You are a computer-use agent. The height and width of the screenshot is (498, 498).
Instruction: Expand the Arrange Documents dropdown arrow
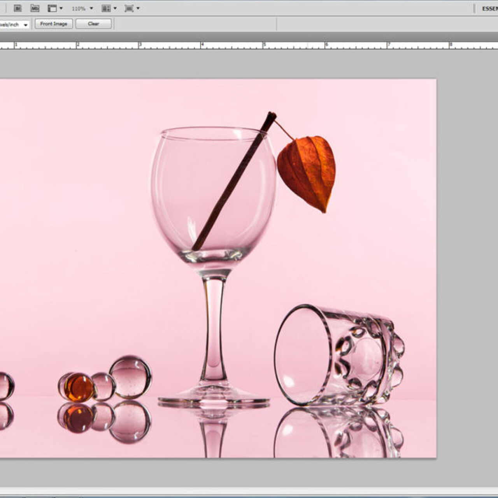point(115,8)
